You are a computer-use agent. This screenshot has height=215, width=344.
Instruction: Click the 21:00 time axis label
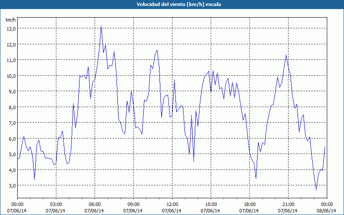(x=288, y=205)
